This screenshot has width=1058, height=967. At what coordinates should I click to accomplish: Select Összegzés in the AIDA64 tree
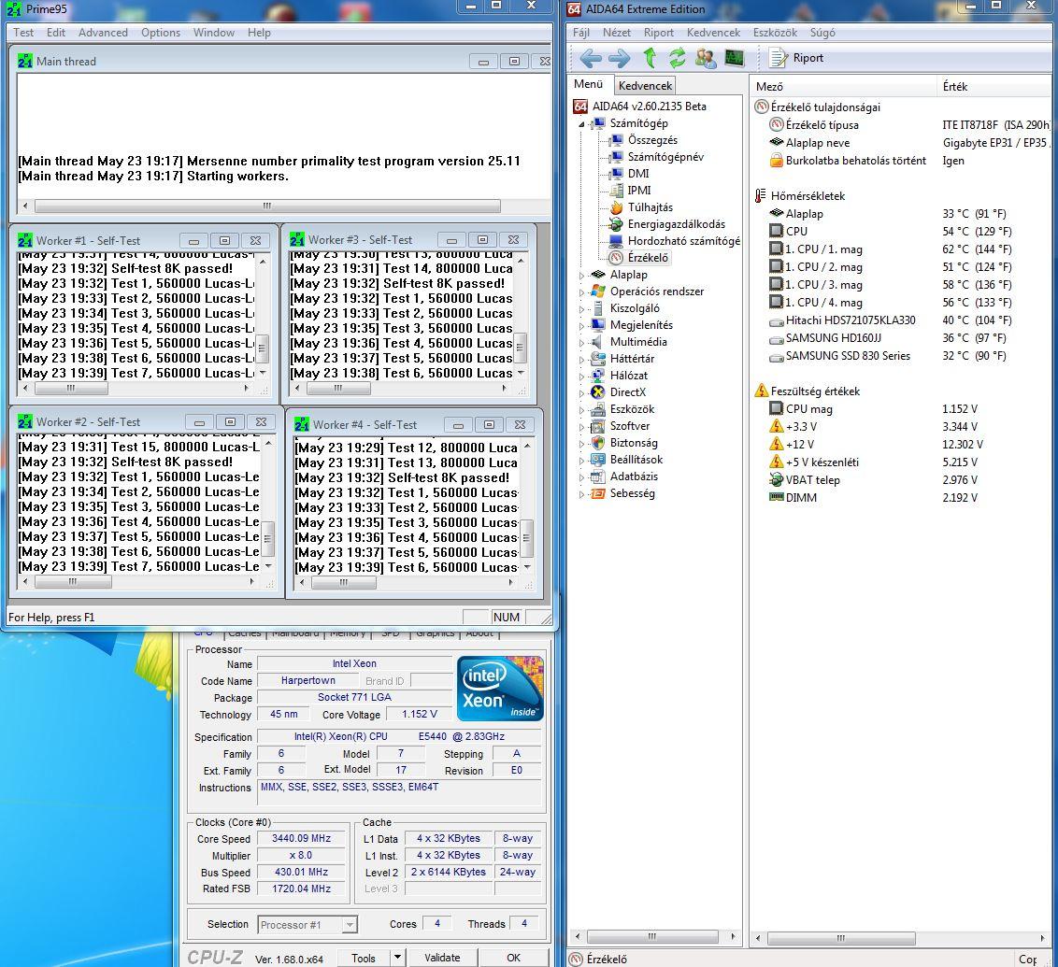(651, 139)
